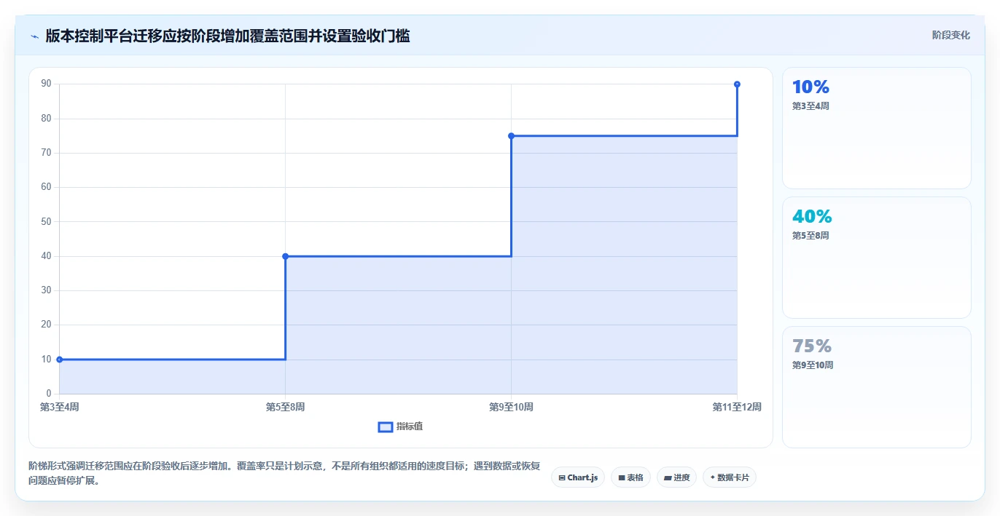
Task: Click the x-axis label 第3至4周
Action: click(59, 407)
